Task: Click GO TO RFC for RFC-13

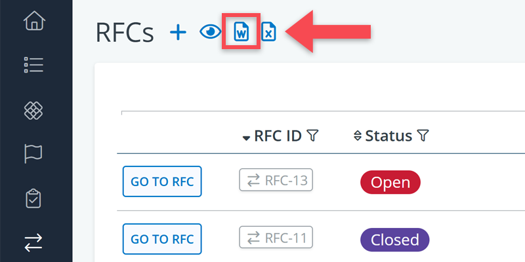Action: pyautogui.click(x=162, y=181)
